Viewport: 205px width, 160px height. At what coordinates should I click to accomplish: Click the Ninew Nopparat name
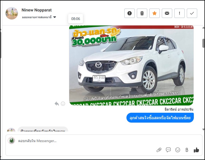tap(37, 10)
